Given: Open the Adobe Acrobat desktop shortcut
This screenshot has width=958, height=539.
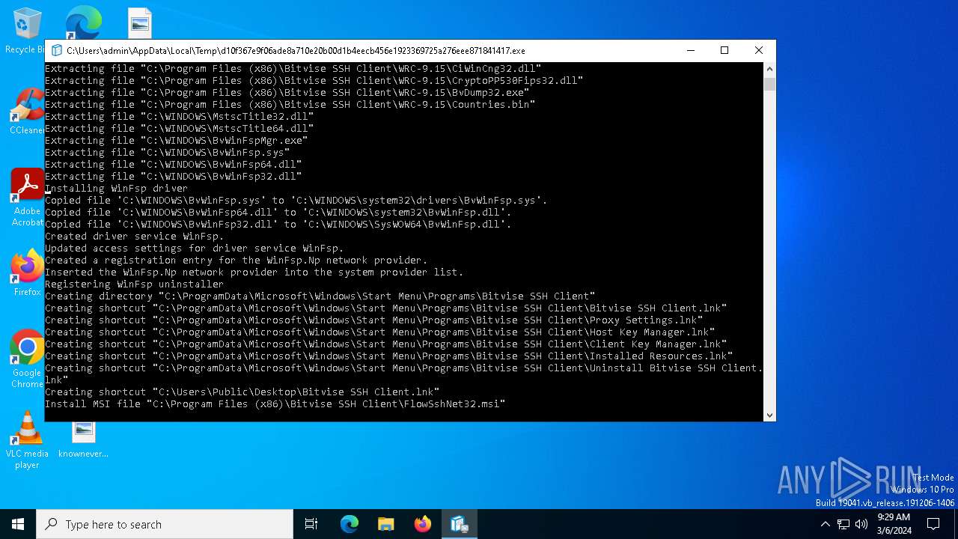Looking at the screenshot, I should click(27, 198).
